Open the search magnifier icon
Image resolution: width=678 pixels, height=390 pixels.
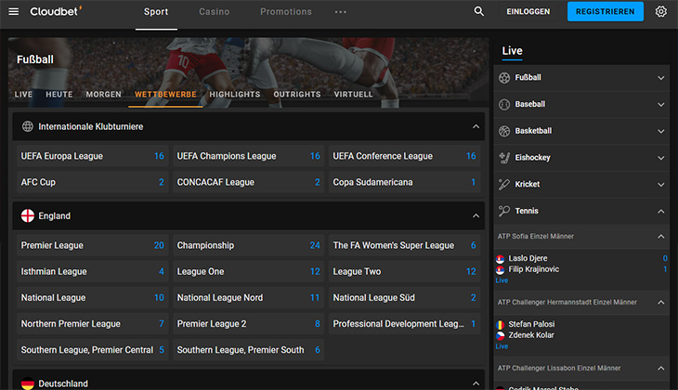pyautogui.click(x=478, y=11)
